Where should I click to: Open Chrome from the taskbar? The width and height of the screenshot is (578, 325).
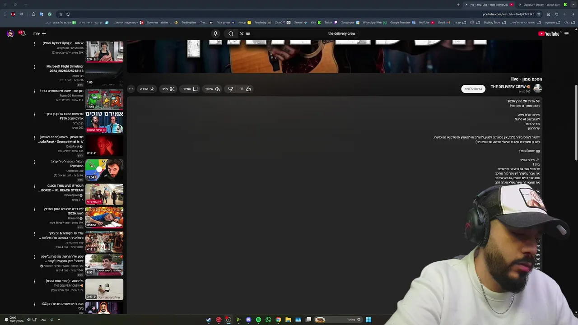coord(278,320)
